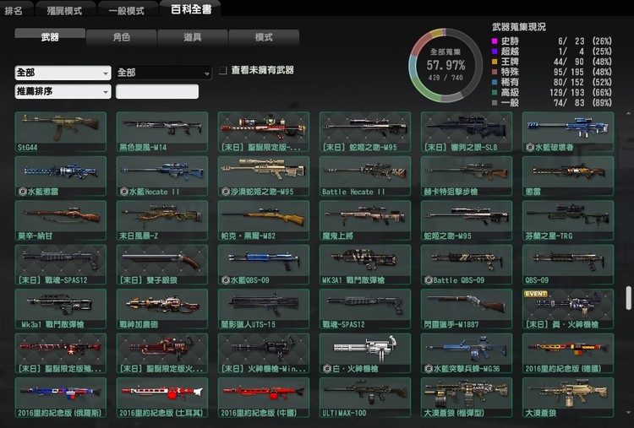
Task: Switch to the 角色 sub-tab
Action: 121,37
